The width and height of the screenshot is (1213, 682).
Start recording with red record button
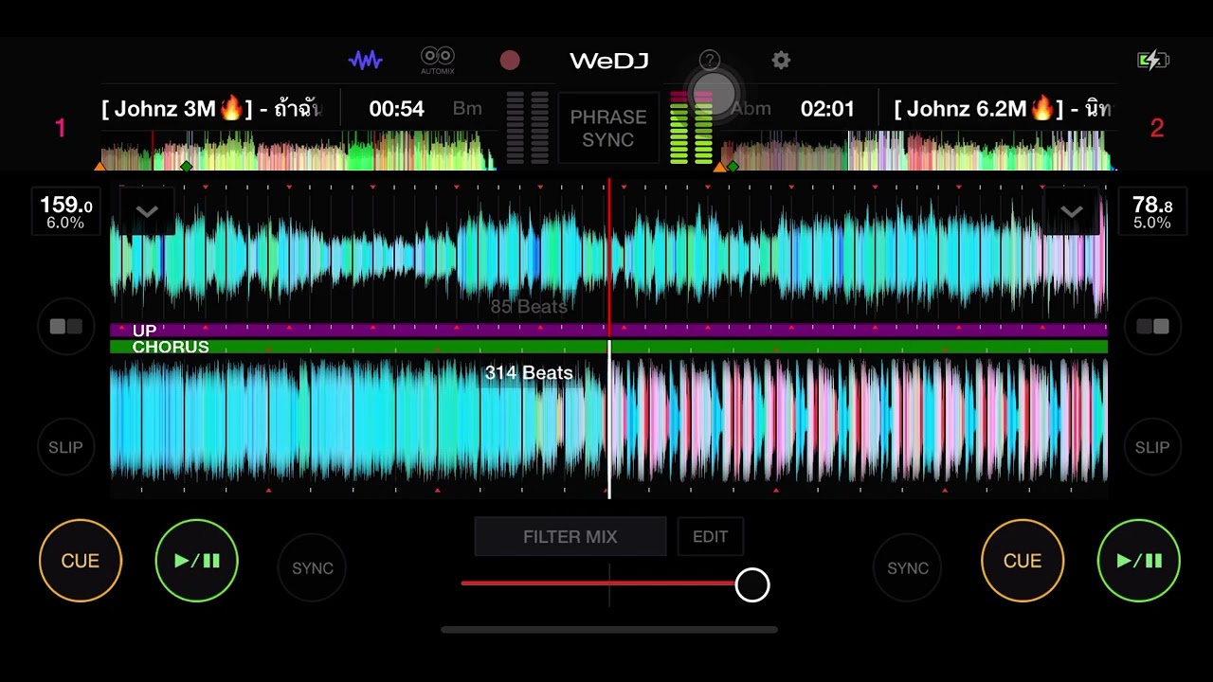510,61
